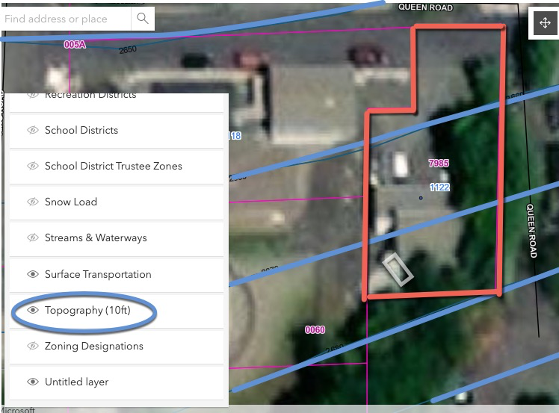Image resolution: width=559 pixels, height=413 pixels.
Task: Show Zoning Designations via its eye icon
Action: [x=33, y=346]
